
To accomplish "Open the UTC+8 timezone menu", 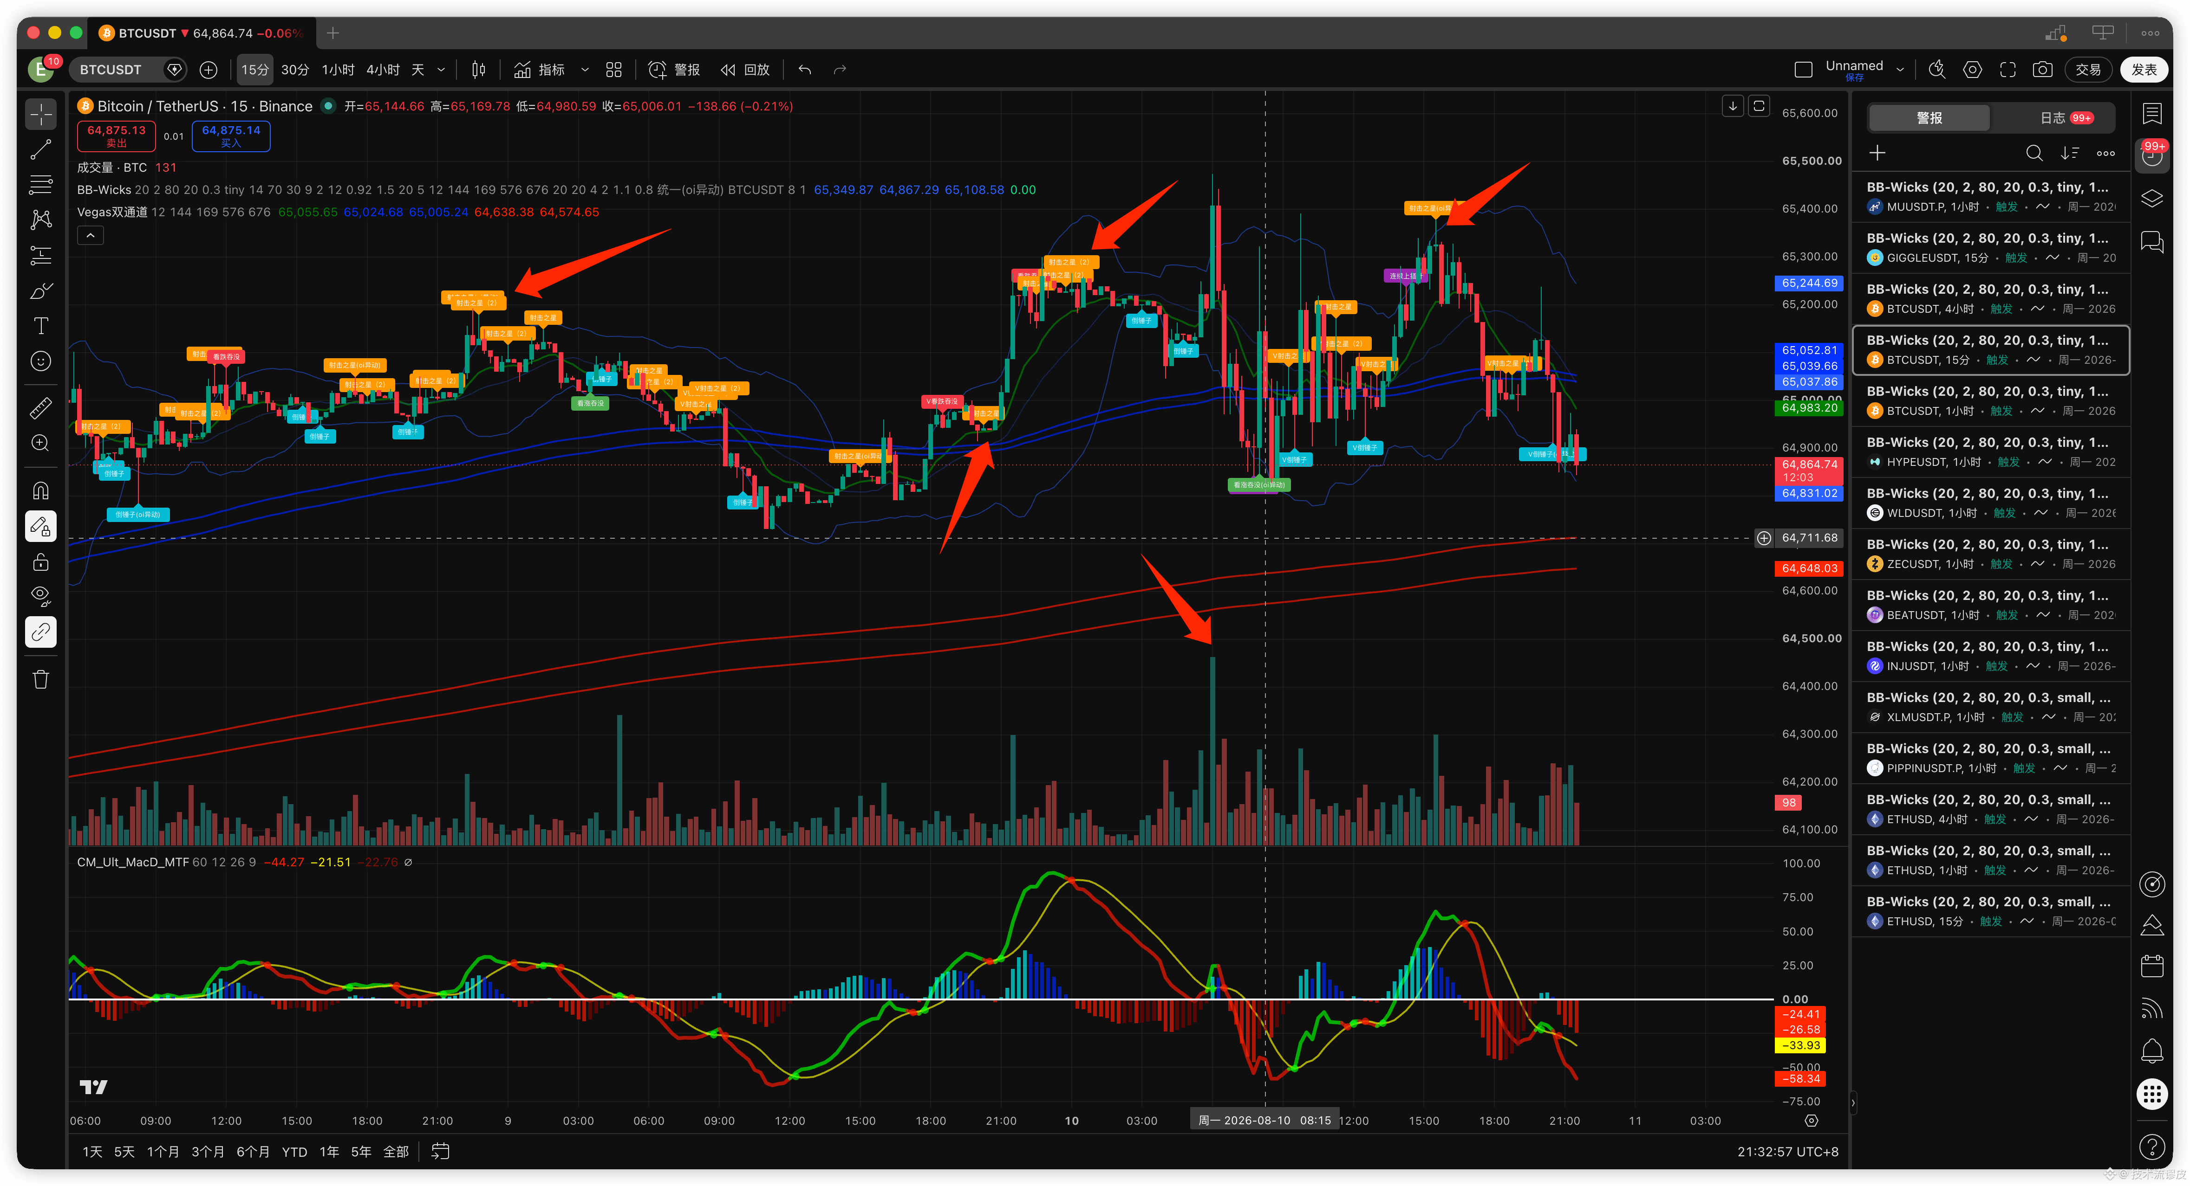I will (x=1788, y=1152).
